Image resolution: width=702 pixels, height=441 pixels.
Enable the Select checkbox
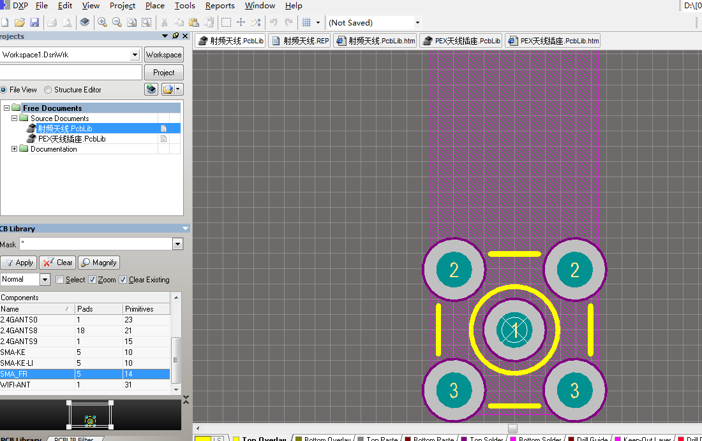click(59, 280)
